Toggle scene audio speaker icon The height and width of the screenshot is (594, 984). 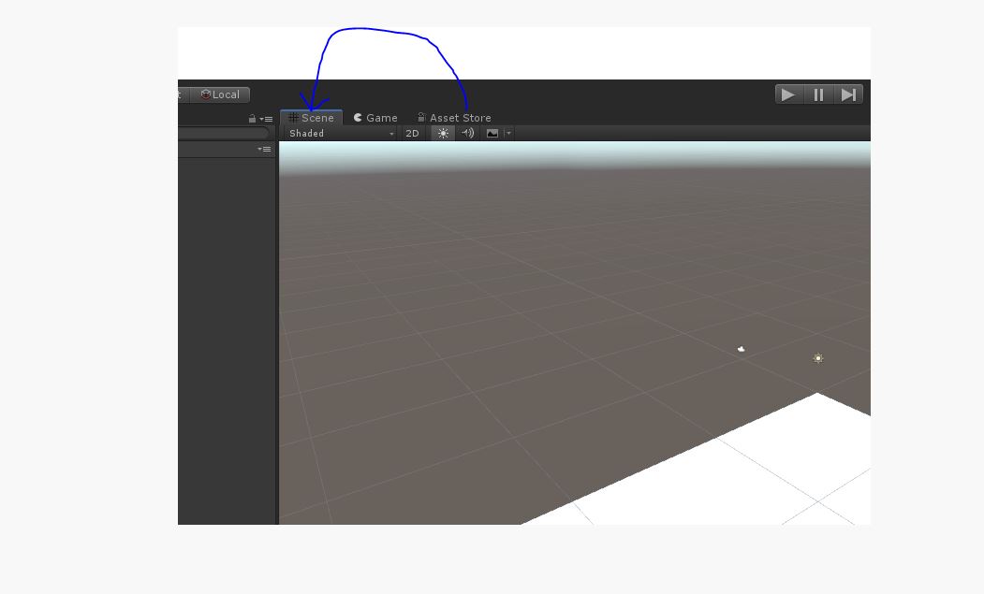[x=467, y=133]
